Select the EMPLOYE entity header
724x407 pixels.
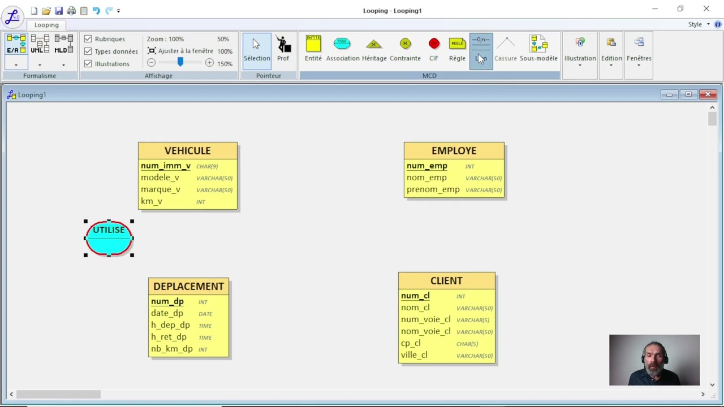tap(454, 151)
